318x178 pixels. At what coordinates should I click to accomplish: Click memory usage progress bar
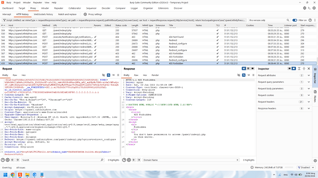click(289, 167)
